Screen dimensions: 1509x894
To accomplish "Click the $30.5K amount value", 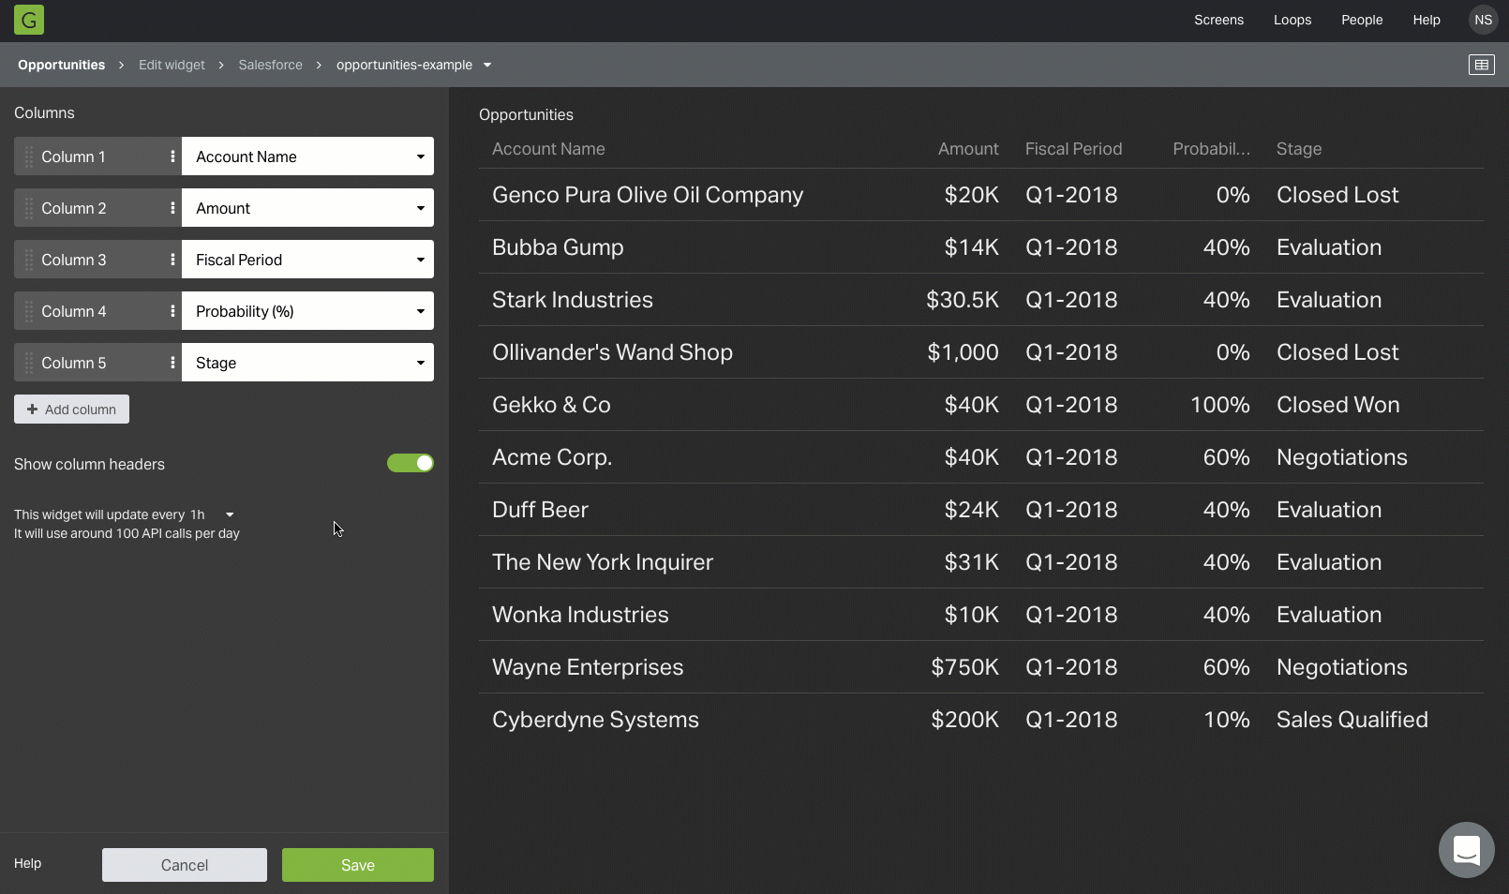I will click(963, 300).
